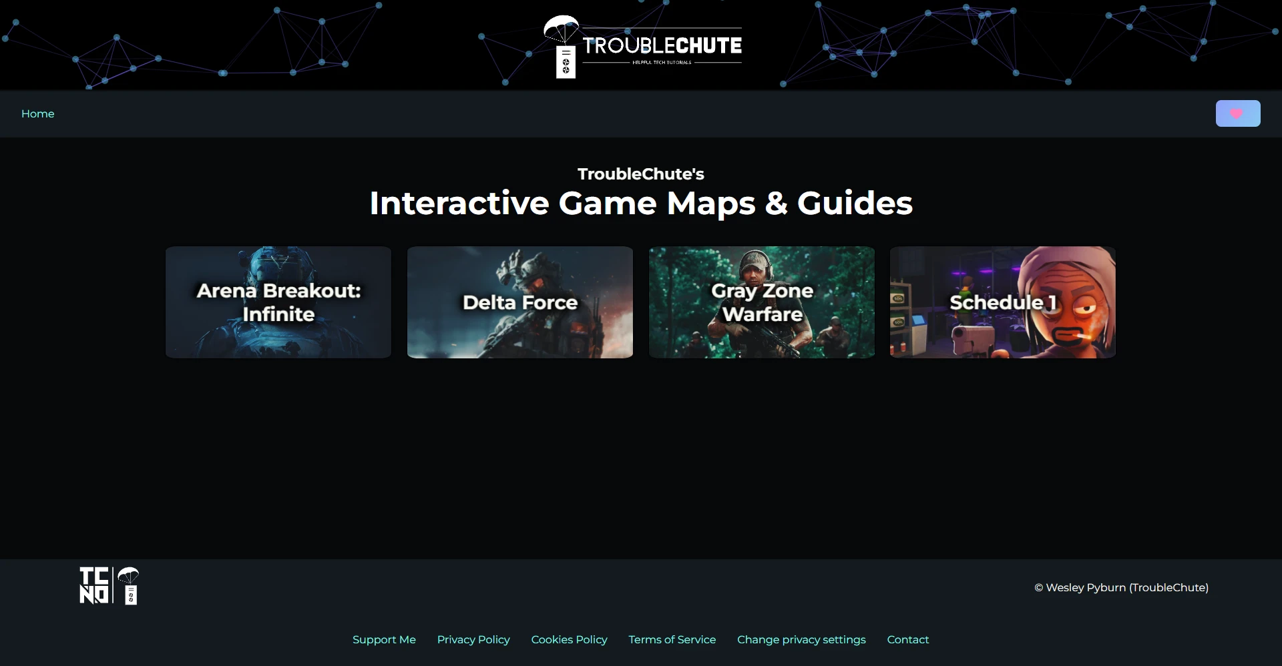Open the Privacy Policy link
The width and height of the screenshot is (1282, 666).
click(473, 640)
